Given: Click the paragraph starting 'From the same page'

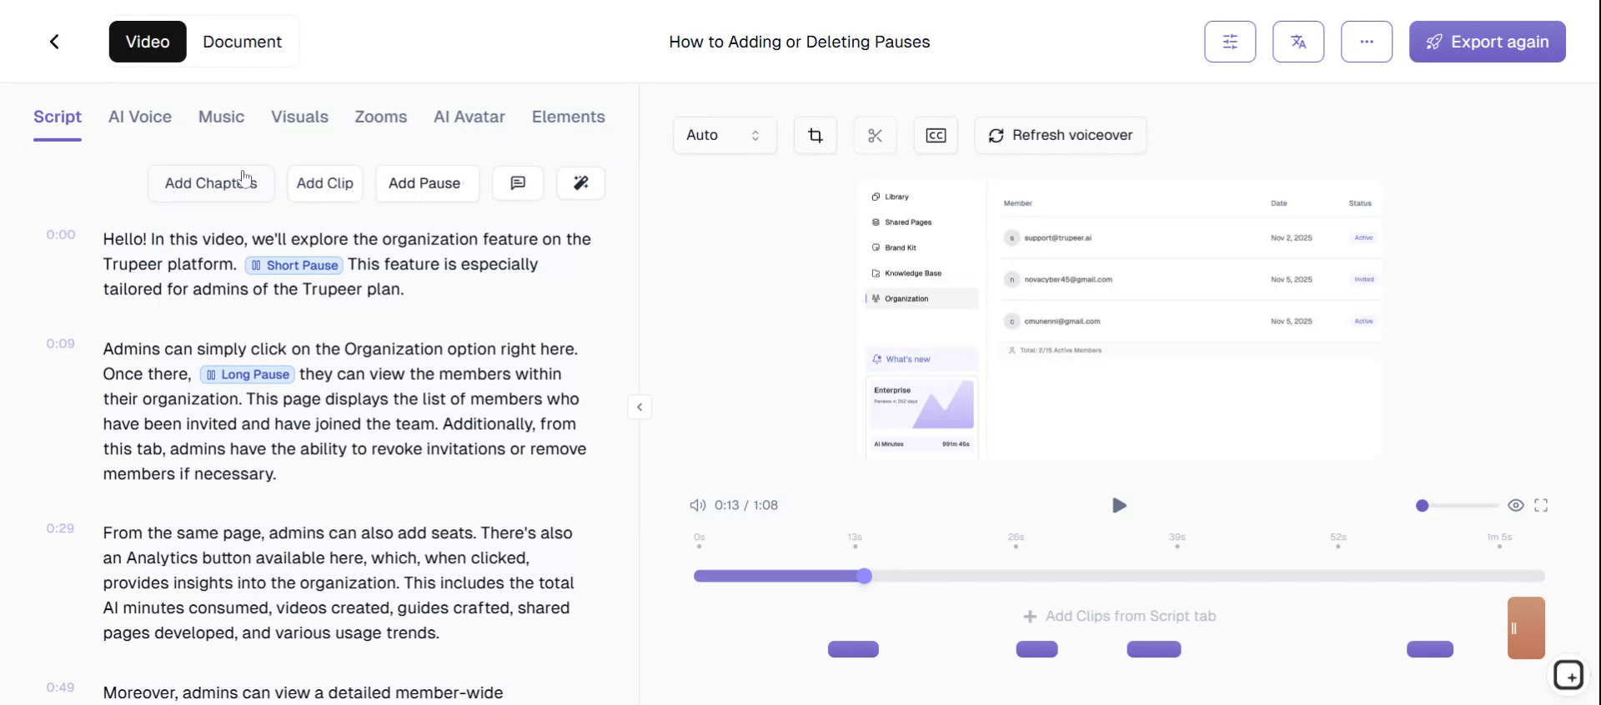Looking at the screenshot, I should pyautogui.click(x=339, y=582).
